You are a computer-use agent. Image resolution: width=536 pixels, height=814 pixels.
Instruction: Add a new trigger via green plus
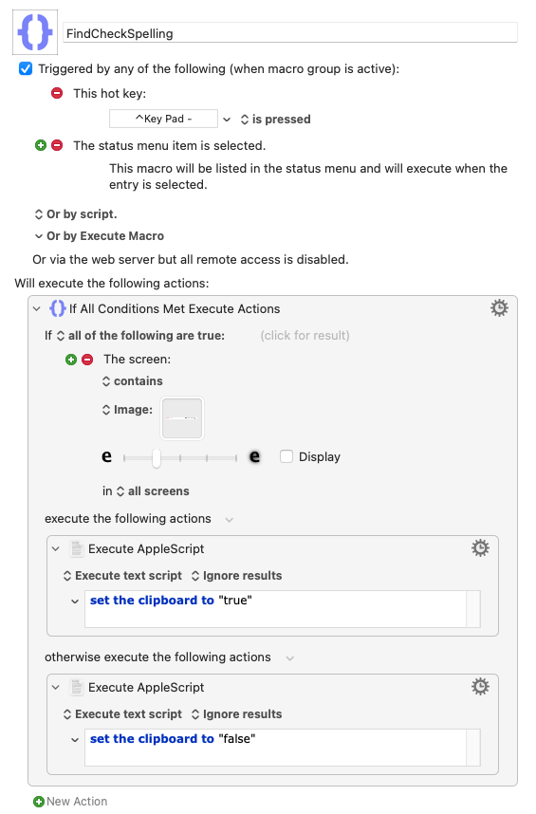41,145
